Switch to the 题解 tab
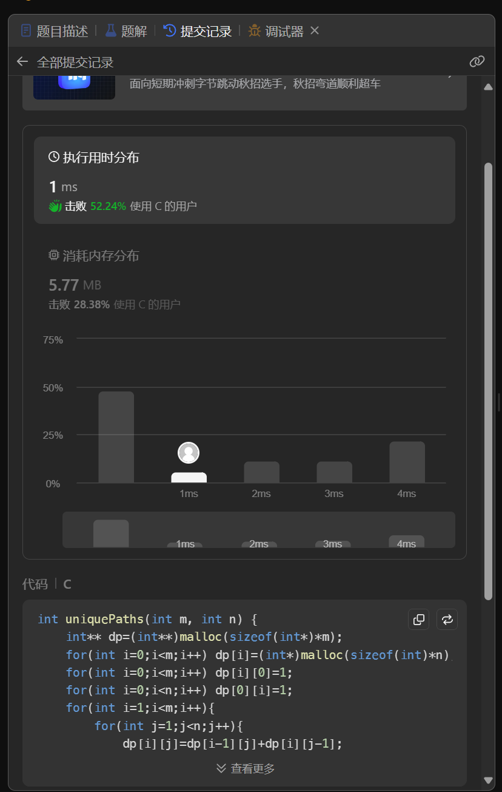The height and width of the screenshot is (792, 502). 126,31
